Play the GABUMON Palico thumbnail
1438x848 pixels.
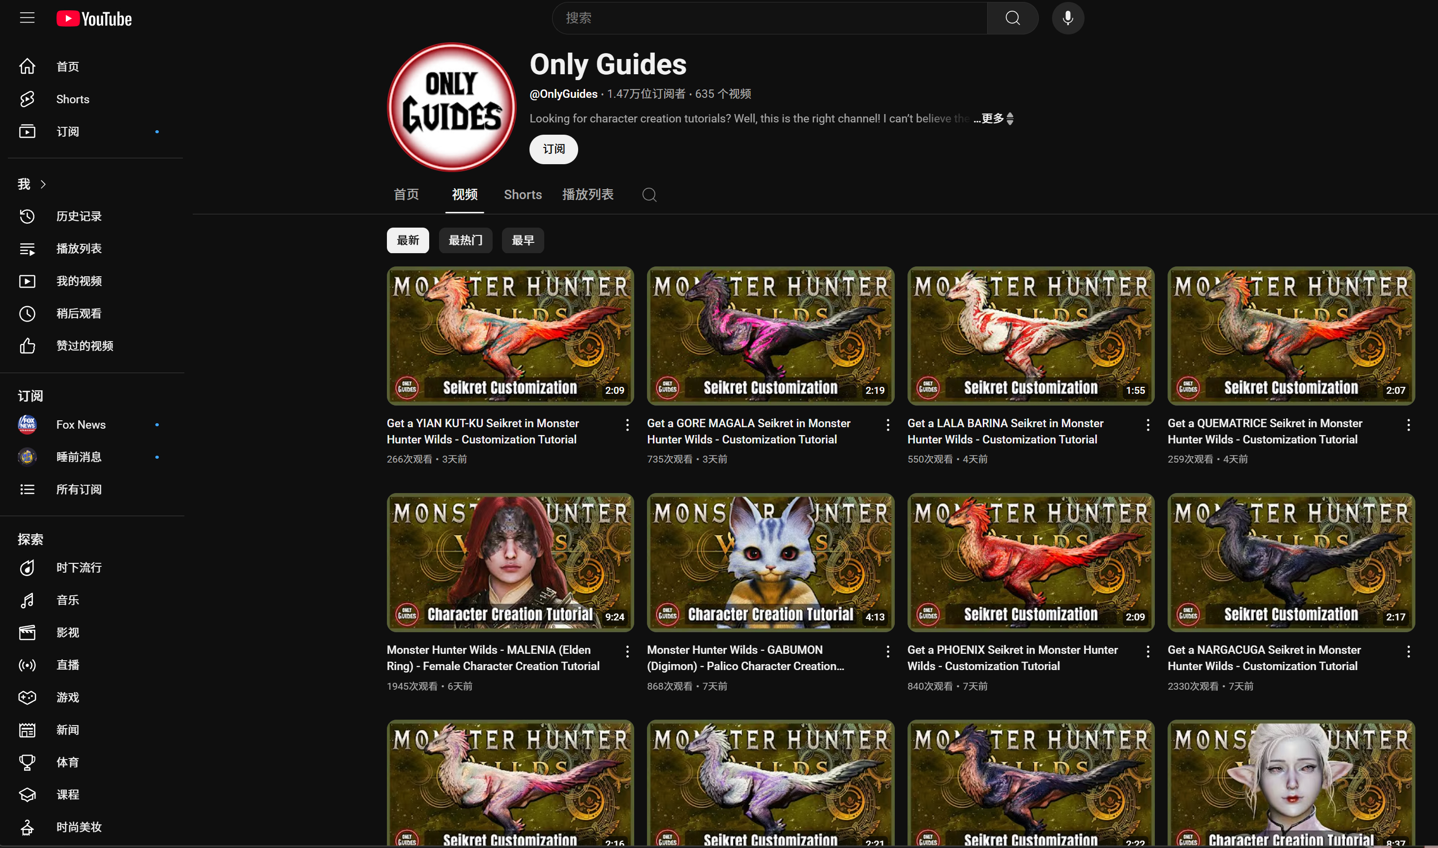point(770,563)
